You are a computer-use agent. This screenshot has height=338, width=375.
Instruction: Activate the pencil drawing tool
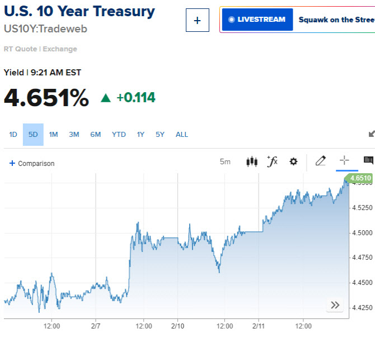[321, 161]
